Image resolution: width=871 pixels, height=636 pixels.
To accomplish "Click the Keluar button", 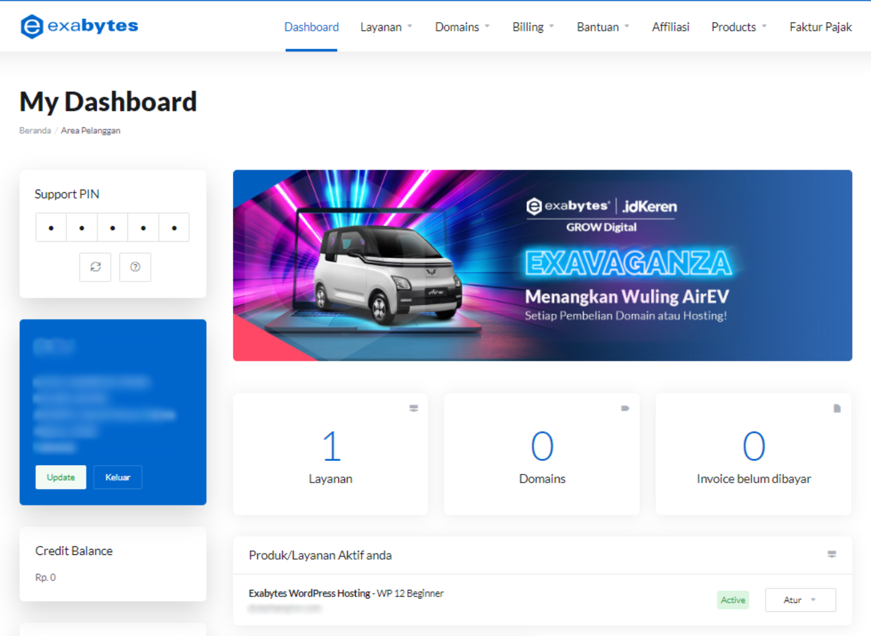I will (118, 477).
